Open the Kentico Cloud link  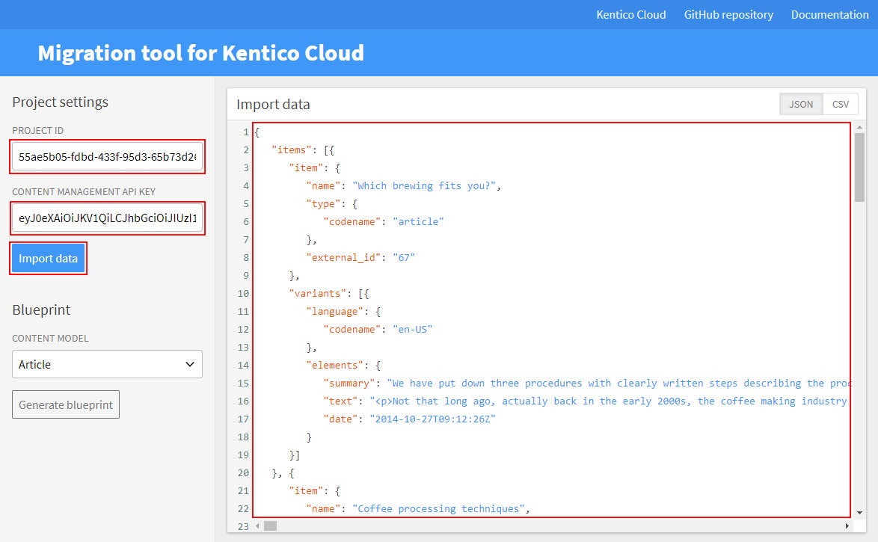coord(631,14)
